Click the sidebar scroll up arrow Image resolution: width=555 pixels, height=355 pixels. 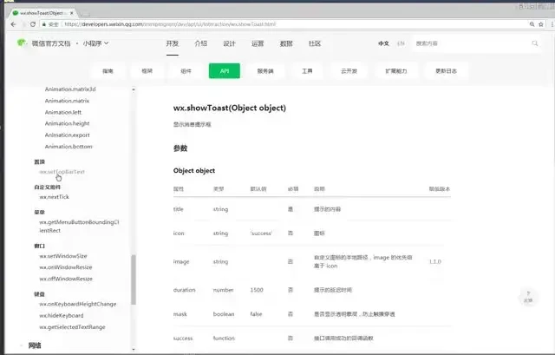pos(134,89)
